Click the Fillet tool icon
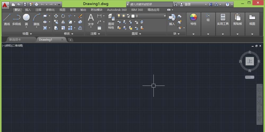 (70, 22)
